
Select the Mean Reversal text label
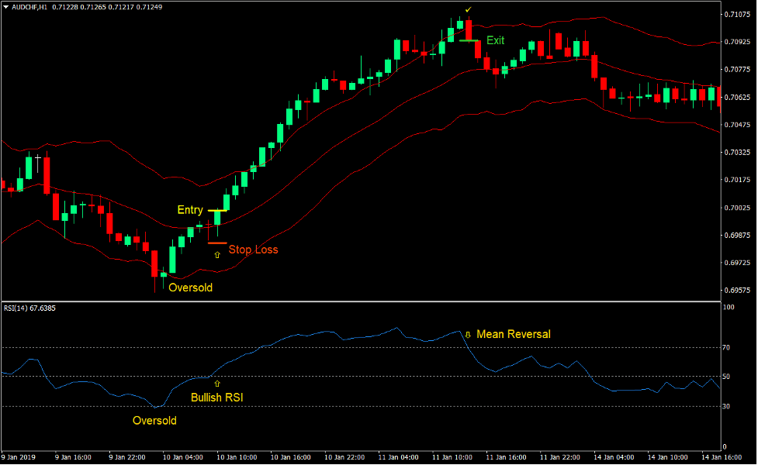click(x=513, y=334)
